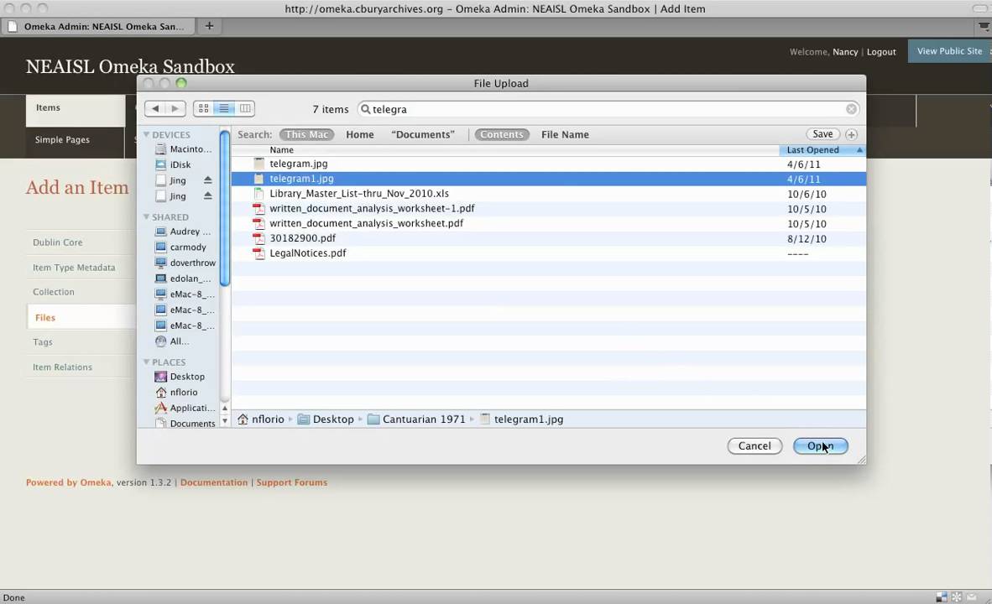This screenshot has height=604, width=992.
Task: Click Logout link
Action: [881, 52]
